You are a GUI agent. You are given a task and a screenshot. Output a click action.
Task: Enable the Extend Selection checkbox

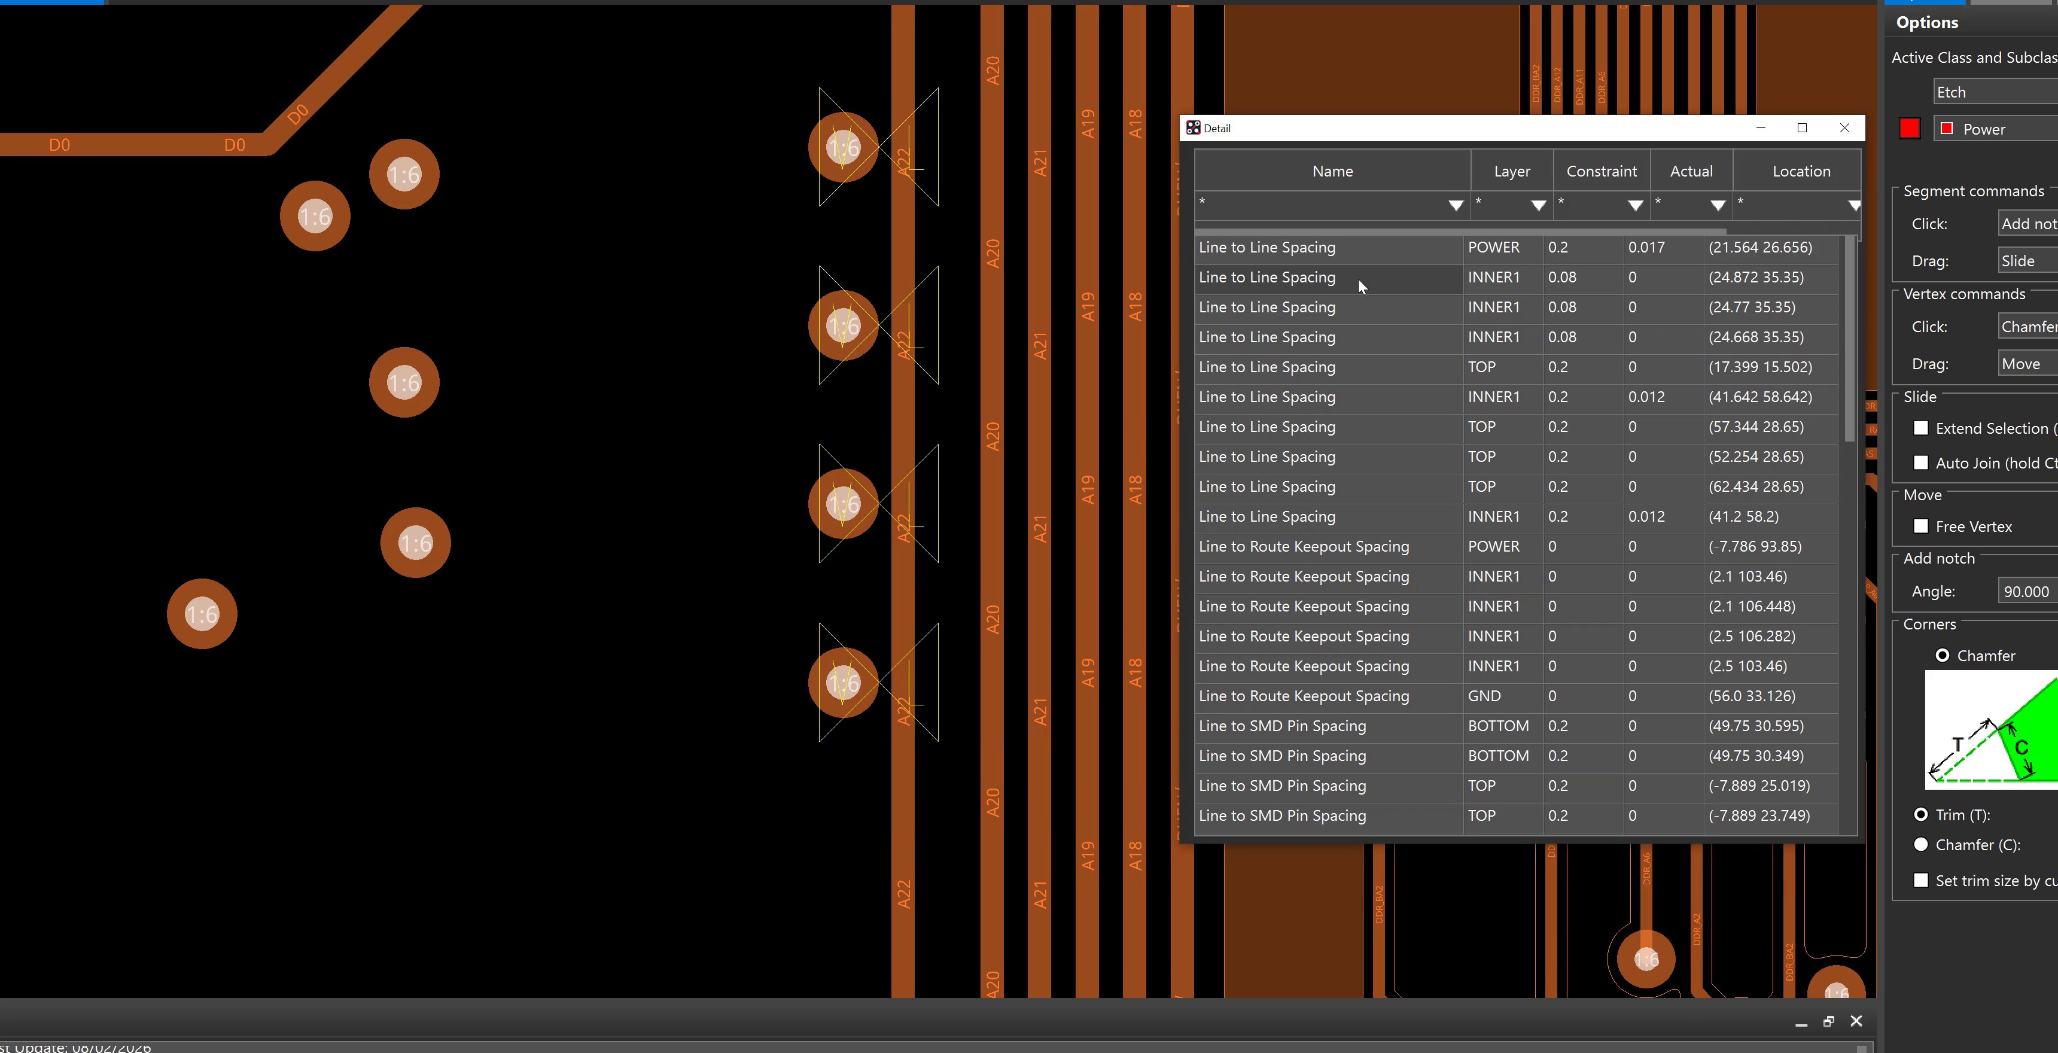pos(1920,428)
